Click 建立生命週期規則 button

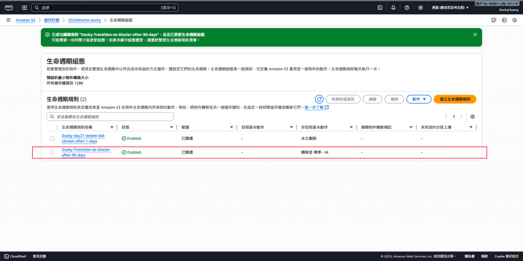tap(455, 99)
